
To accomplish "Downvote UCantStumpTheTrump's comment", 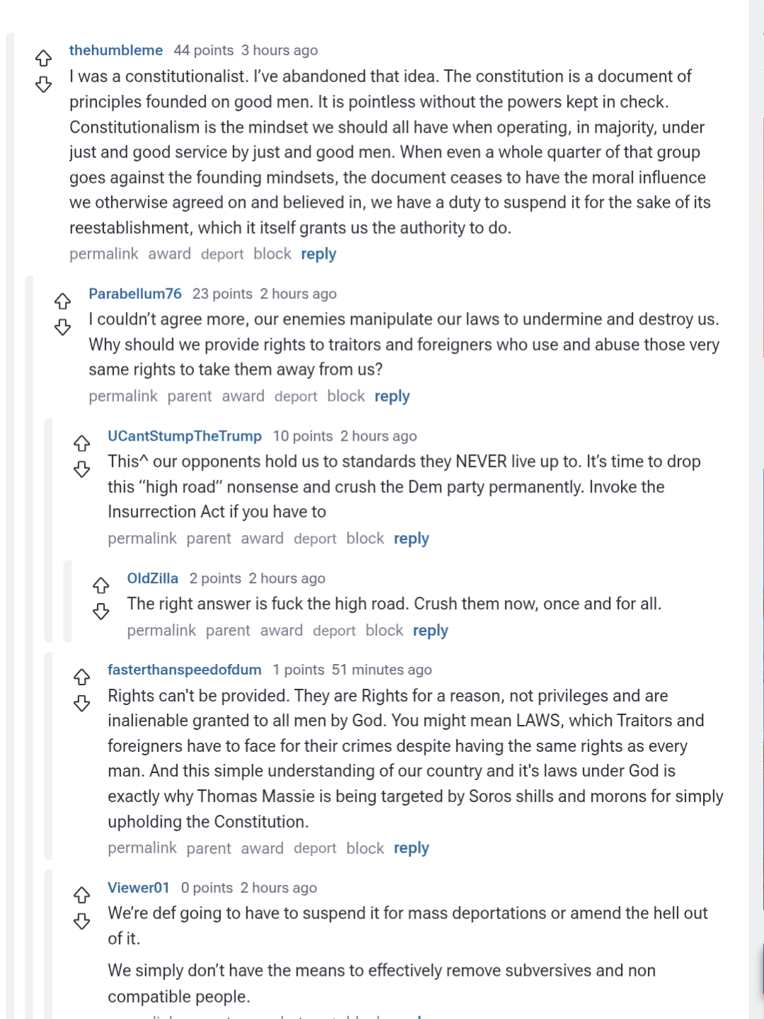I will [x=81, y=470].
